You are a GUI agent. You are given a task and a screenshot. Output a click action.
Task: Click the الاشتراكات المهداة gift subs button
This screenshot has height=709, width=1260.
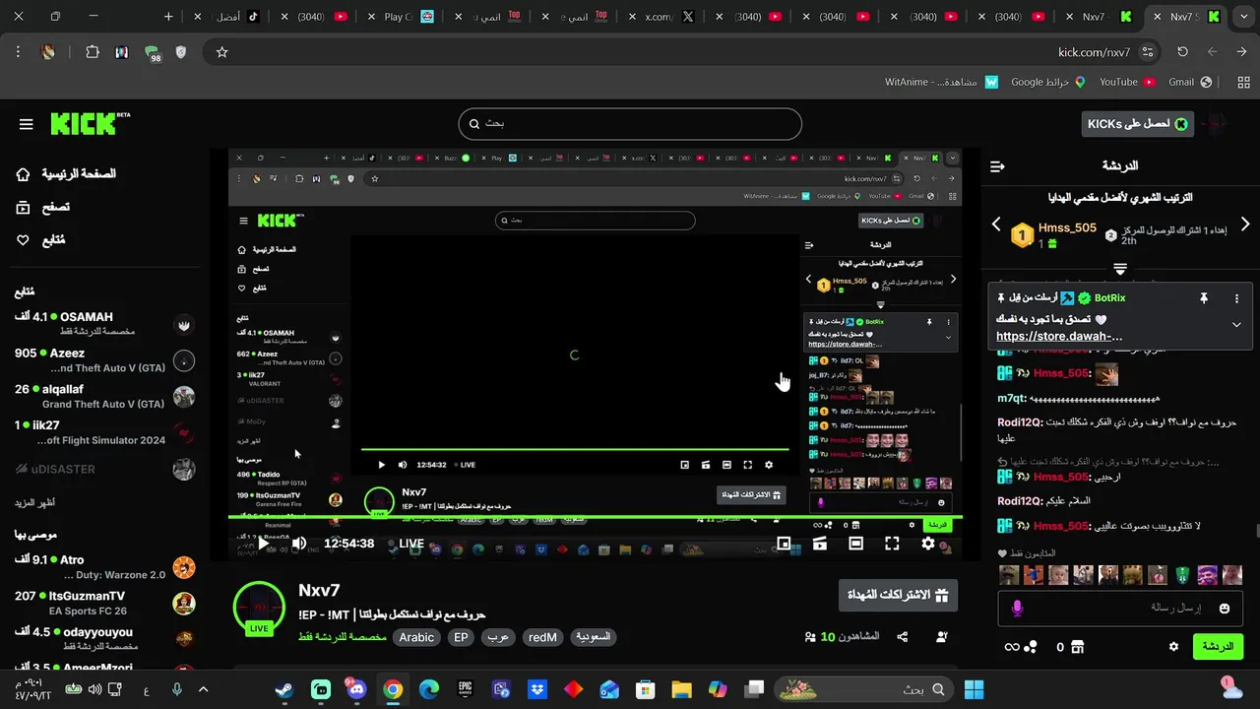898,595
